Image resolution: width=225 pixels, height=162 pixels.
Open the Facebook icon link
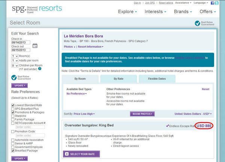(x=212, y=3)
